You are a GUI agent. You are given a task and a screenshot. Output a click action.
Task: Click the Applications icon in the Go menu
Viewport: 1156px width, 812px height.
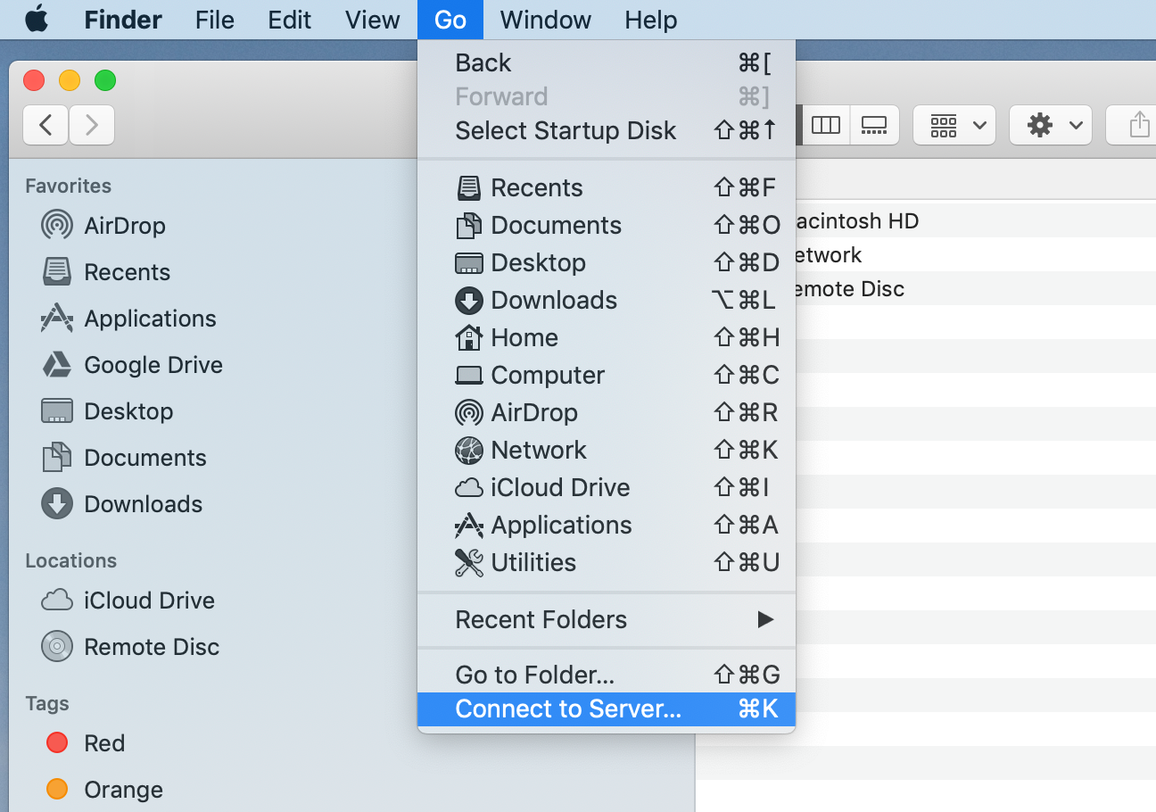(x=469, y=525)
